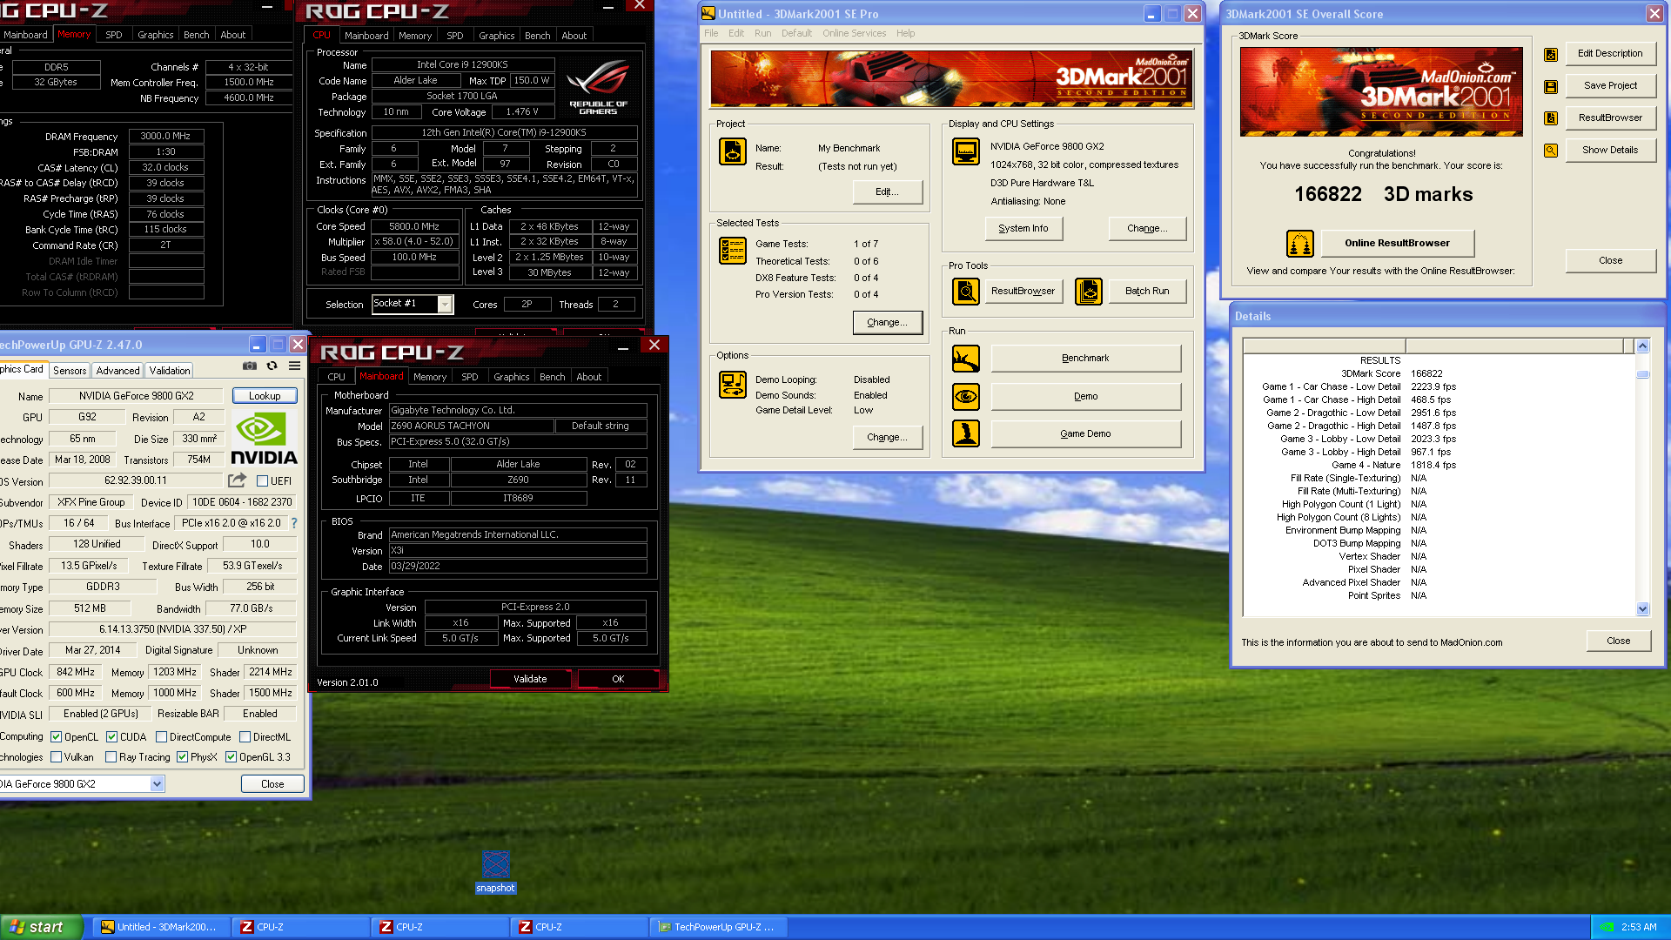This screenshot has height=940, width=1671.
Task: Toggle the OpenCL checkbox
Action: tap(56, 737)
